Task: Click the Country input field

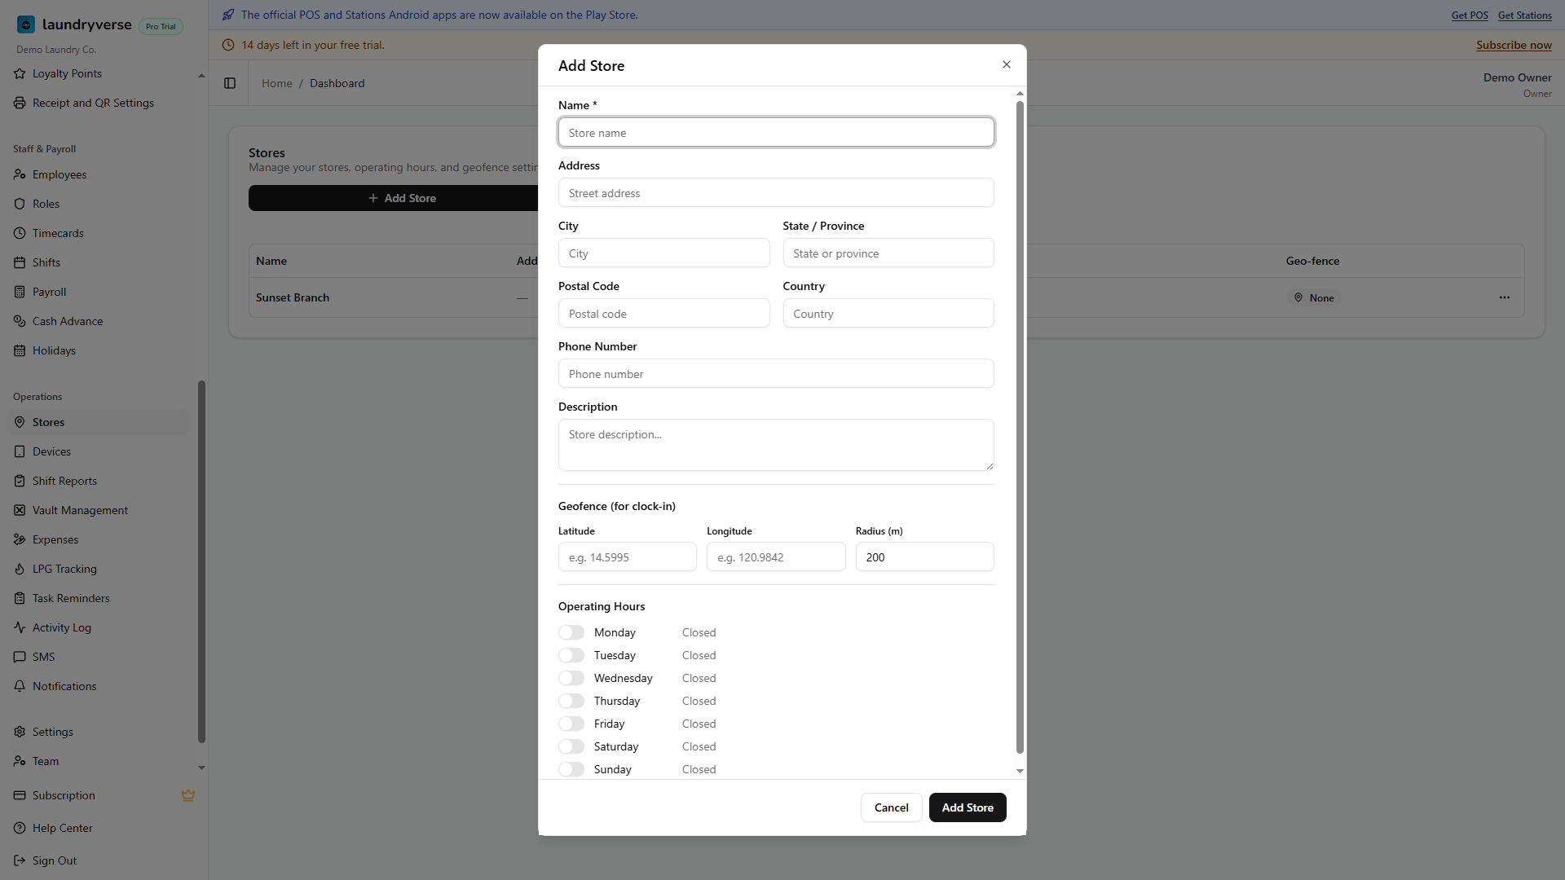Action: [x=888, y=313]
